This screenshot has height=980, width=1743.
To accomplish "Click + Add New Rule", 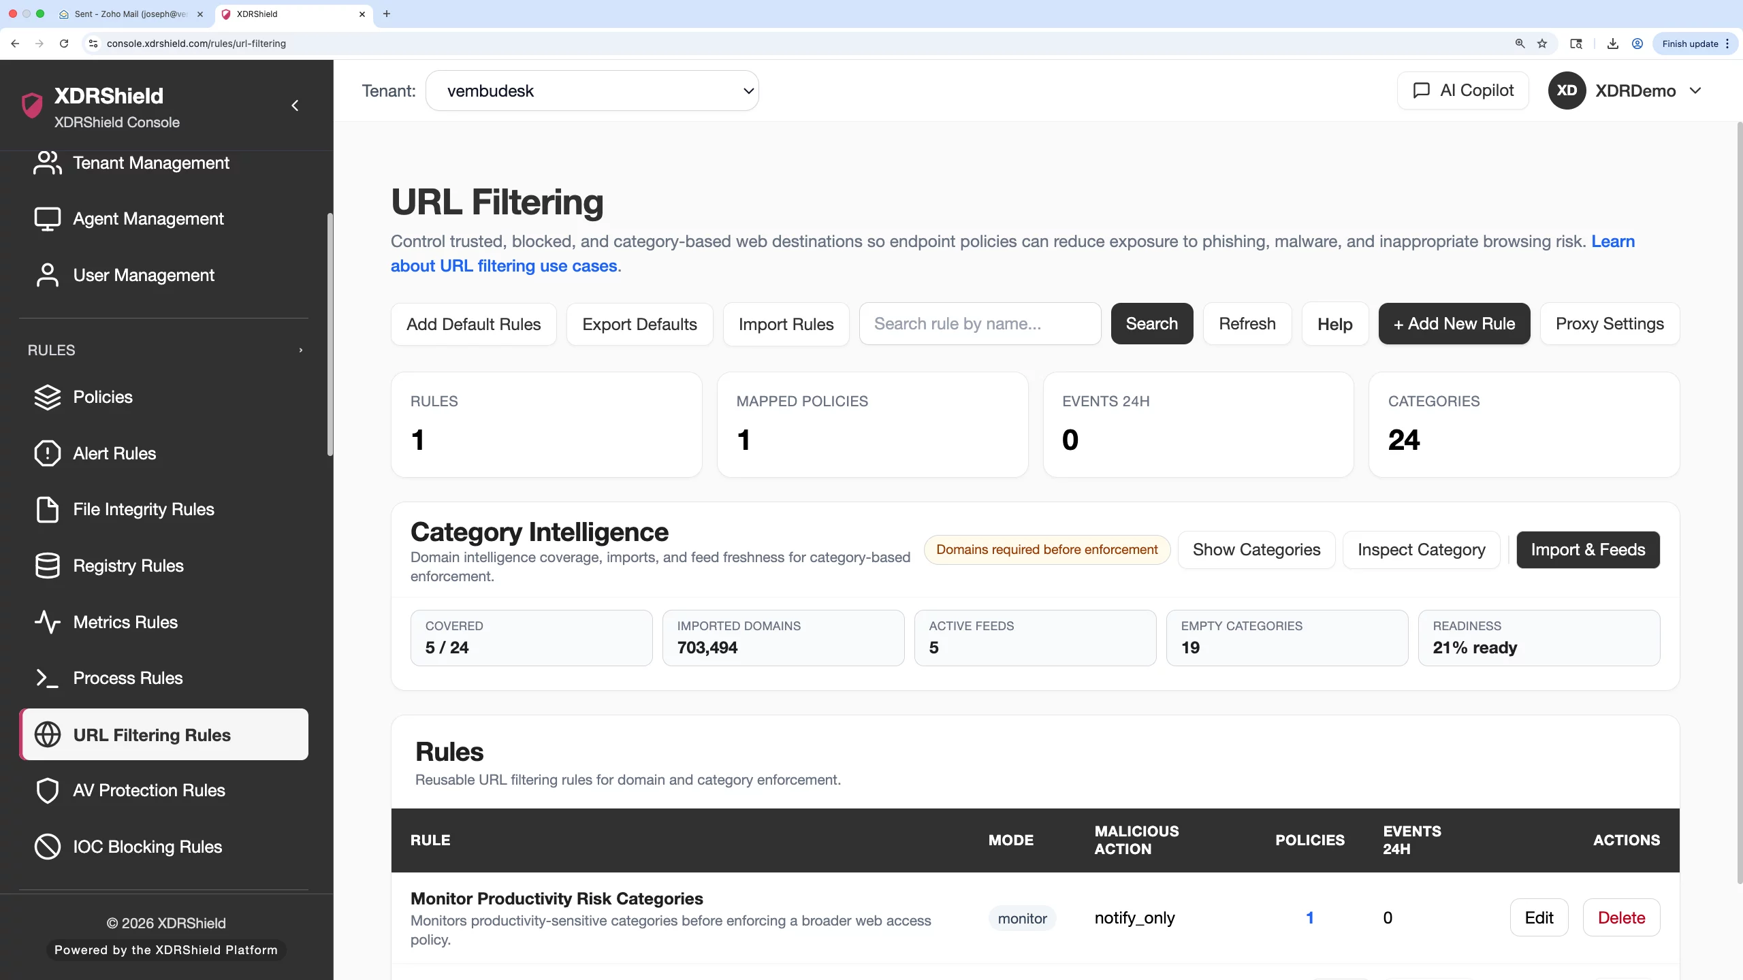I will (x=1454, y=324).
